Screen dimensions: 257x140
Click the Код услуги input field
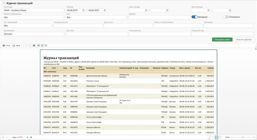click(128, 26)
